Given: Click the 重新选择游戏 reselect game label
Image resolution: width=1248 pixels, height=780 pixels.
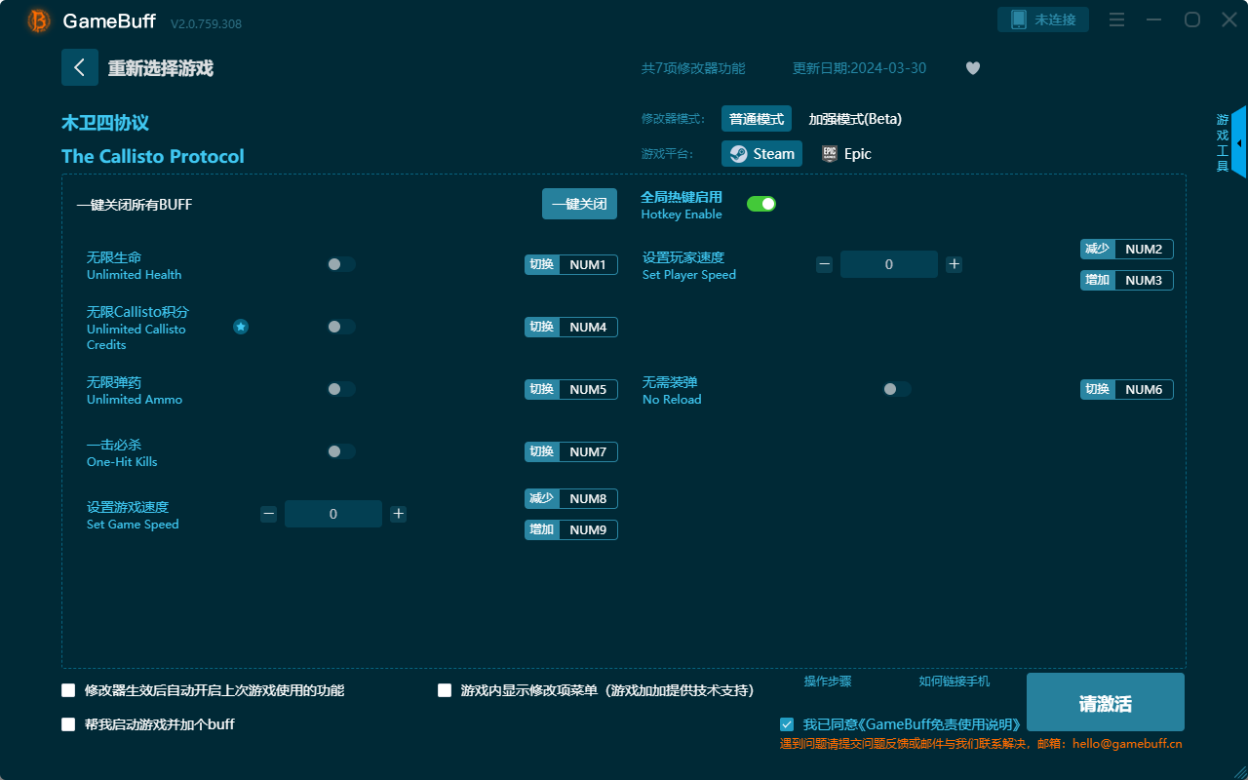Looking at the screenshot, I should (x=161, y=68).
